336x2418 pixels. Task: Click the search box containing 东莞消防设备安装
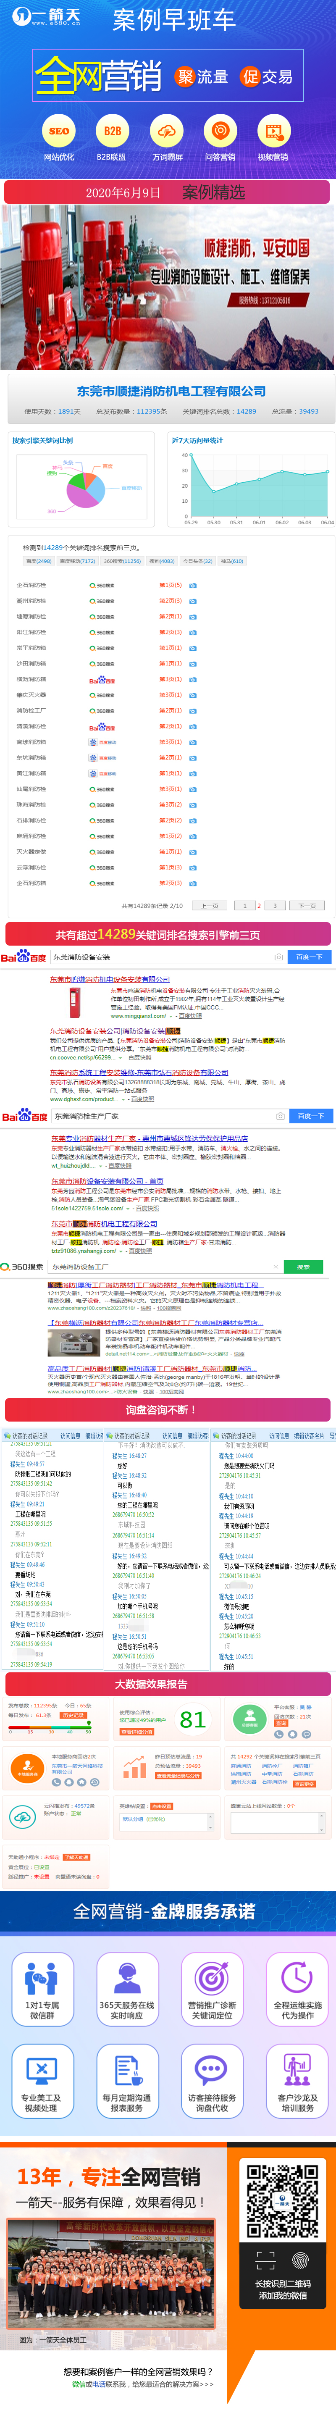(x=168, y=957)
